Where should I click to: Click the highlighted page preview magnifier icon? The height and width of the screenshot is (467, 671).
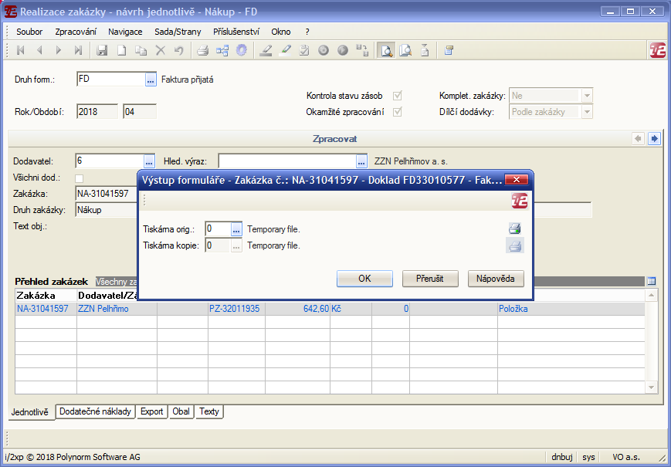(x=386, y=50)
